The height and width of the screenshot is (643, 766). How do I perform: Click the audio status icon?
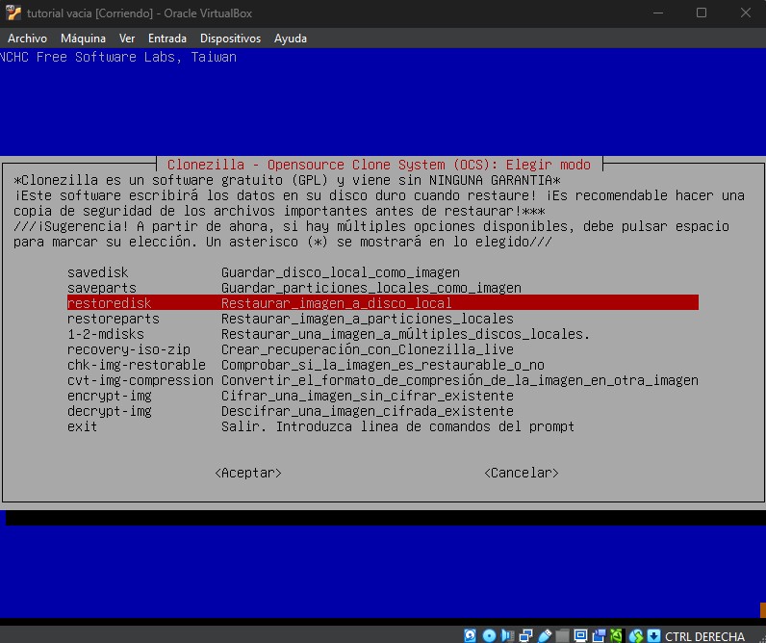(507, 635)
